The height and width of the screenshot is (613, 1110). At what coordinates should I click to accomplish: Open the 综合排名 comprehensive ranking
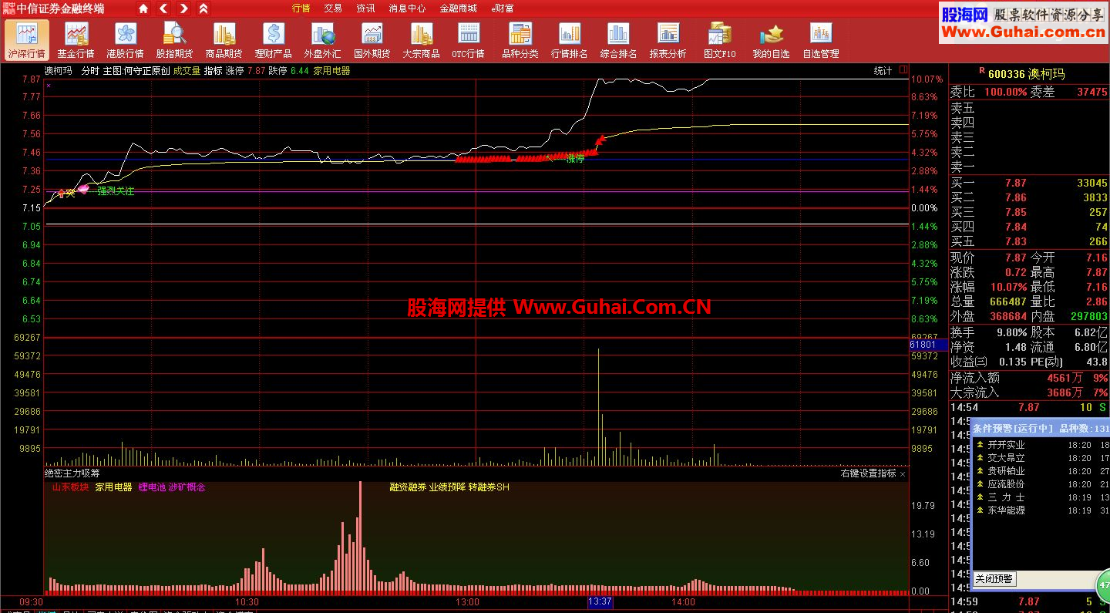point(618,40)
